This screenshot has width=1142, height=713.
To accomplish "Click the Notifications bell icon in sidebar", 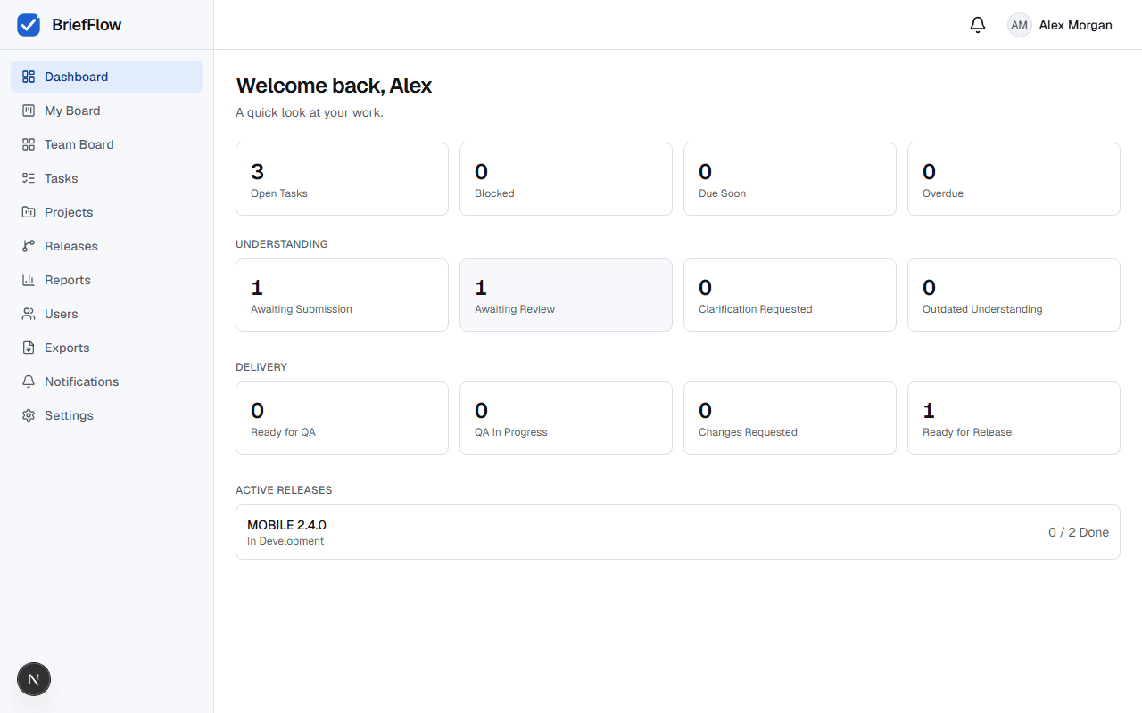I will coord(29,381).
